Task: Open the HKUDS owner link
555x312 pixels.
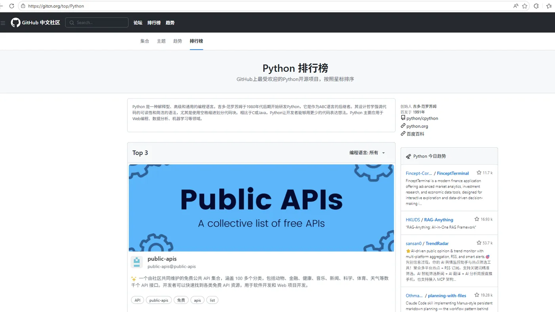Action: [413, 220]
